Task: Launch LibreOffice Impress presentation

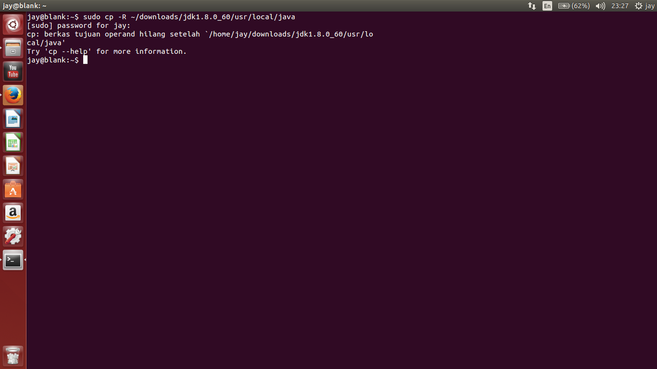Action: tap(13, 166)
